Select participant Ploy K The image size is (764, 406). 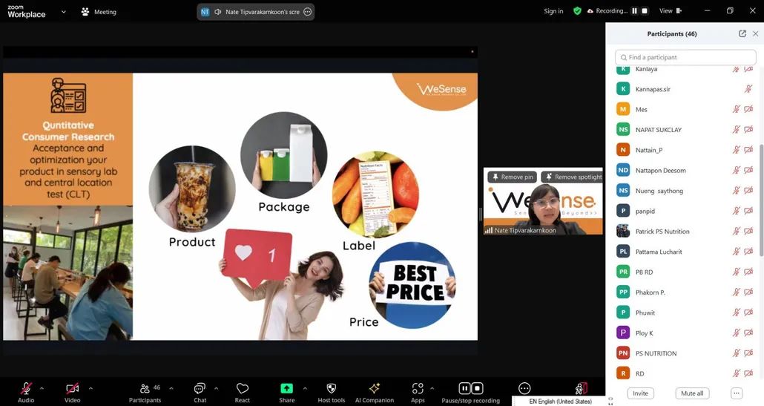click(685, 333)
